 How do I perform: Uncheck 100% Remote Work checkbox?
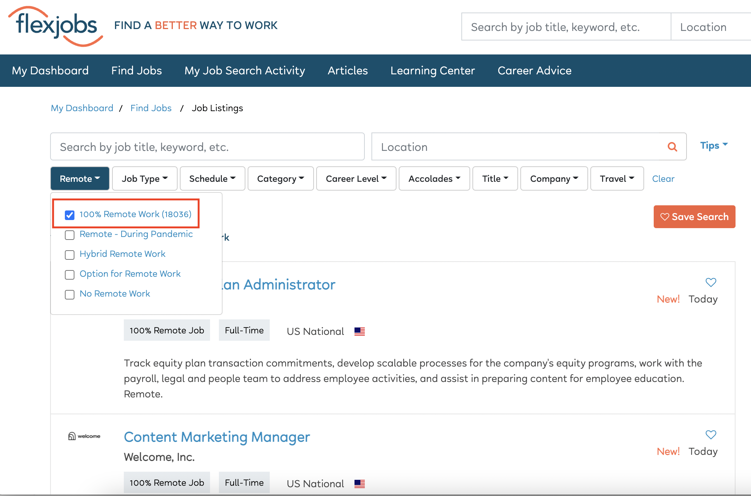[x=70, y=215]
